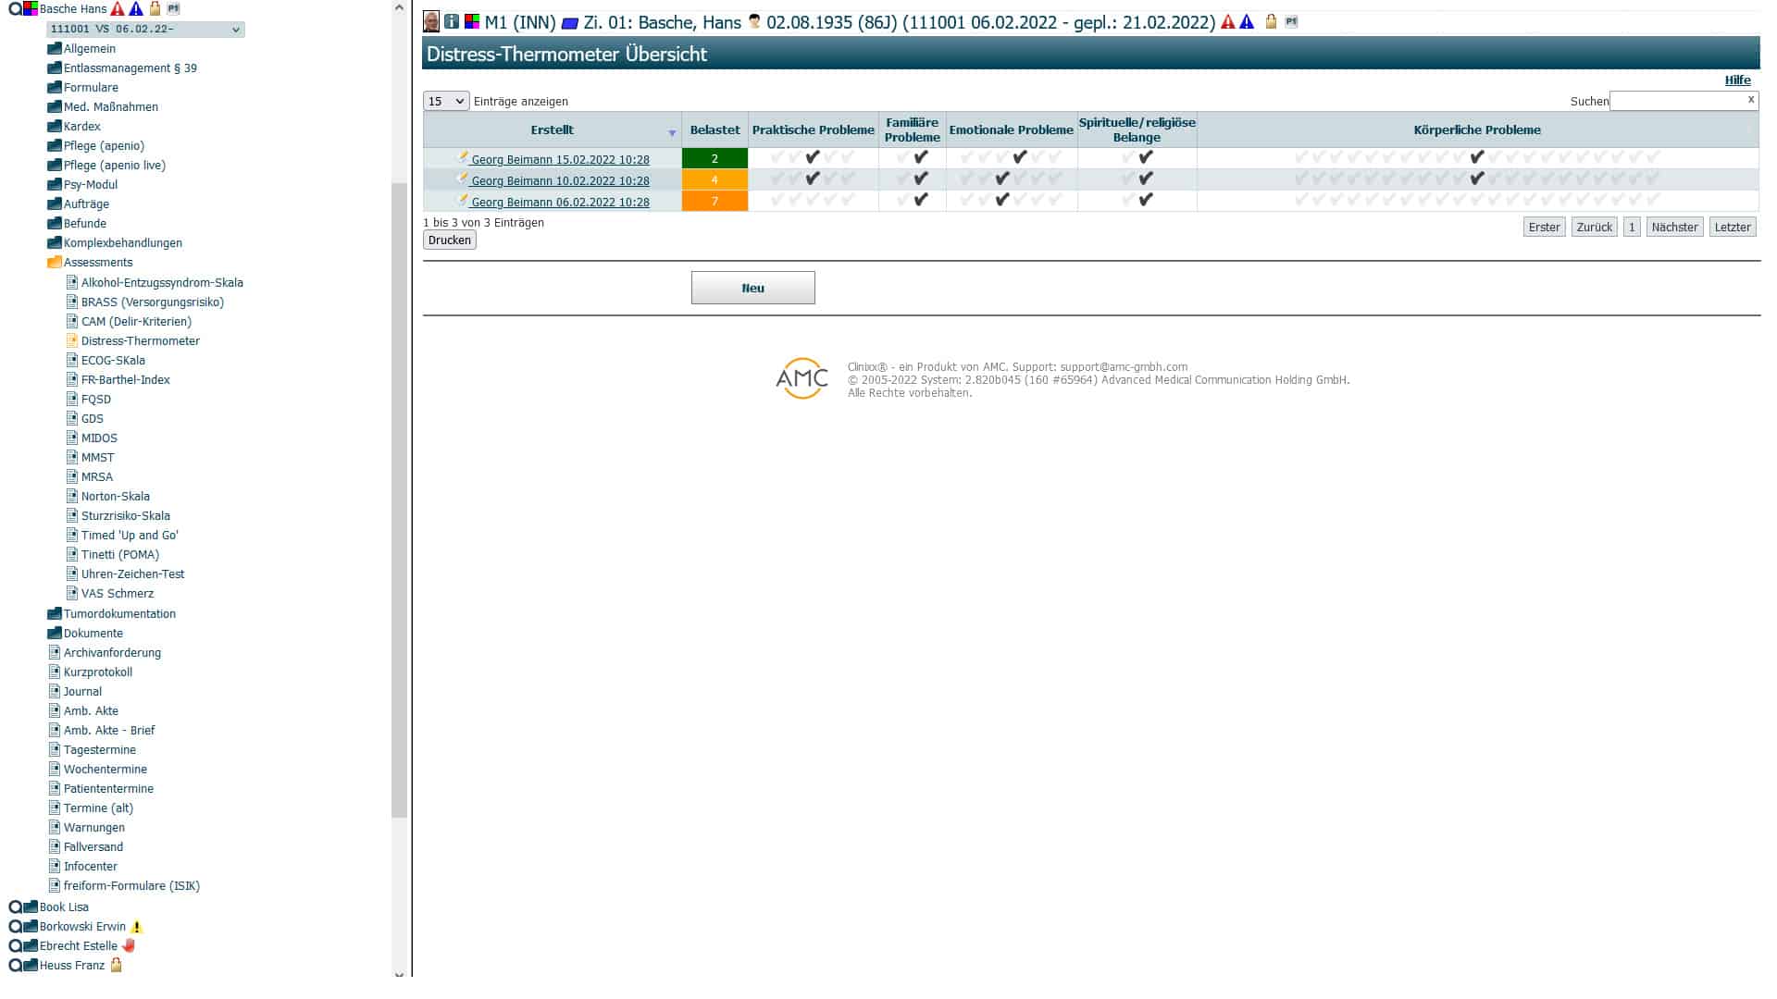The height and width of the screenshot is (999, 1777).
Task: Open Distress-Thermometer in the assessments tree
Action: point(140,340)
